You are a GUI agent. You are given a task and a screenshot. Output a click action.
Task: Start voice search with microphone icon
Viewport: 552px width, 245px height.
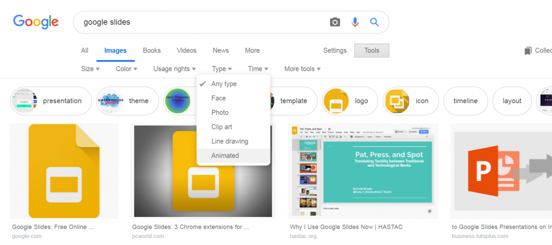(x=355, y=22)
